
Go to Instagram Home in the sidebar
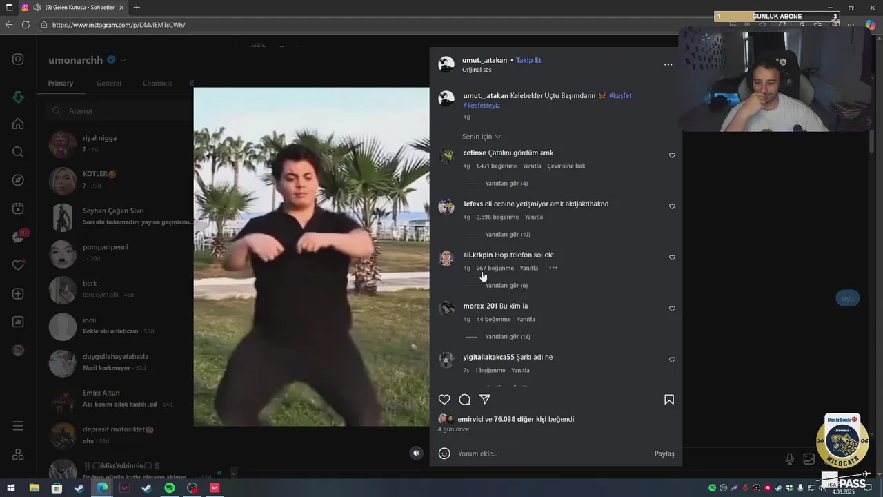point(18,124)
